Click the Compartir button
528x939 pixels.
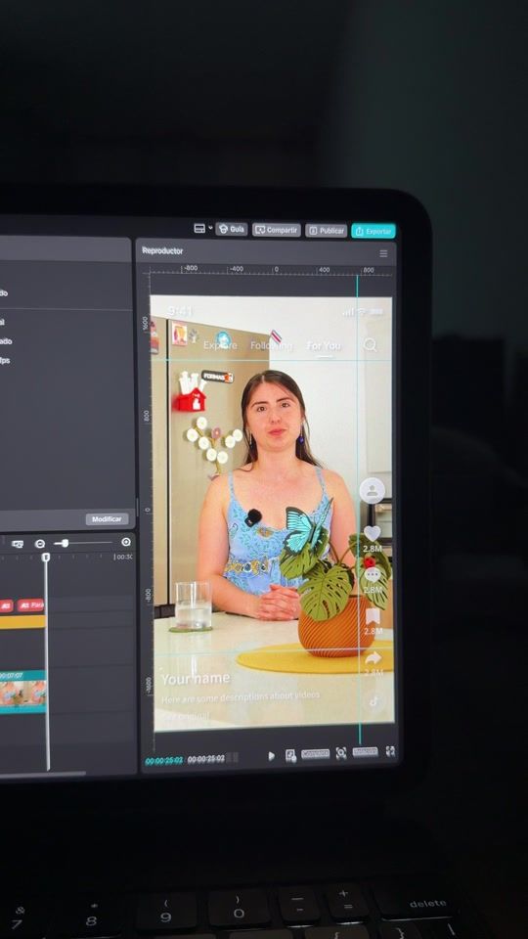277,230
